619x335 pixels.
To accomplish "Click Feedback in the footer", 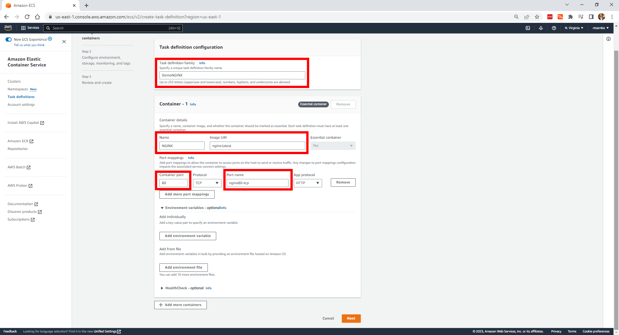I will click(x=10, y=331).
